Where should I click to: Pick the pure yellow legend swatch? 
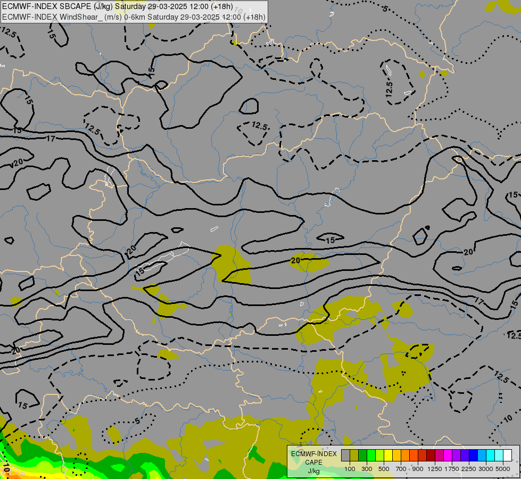pyautogui.click(x=388, y=456)
